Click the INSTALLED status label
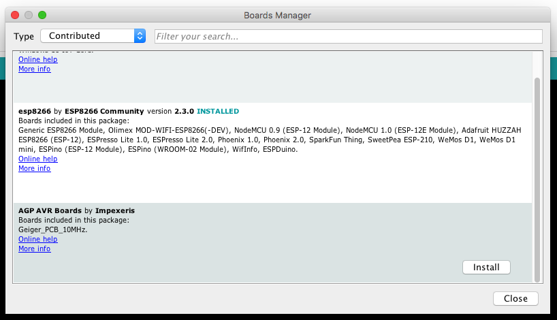 [x=218, y=111]
